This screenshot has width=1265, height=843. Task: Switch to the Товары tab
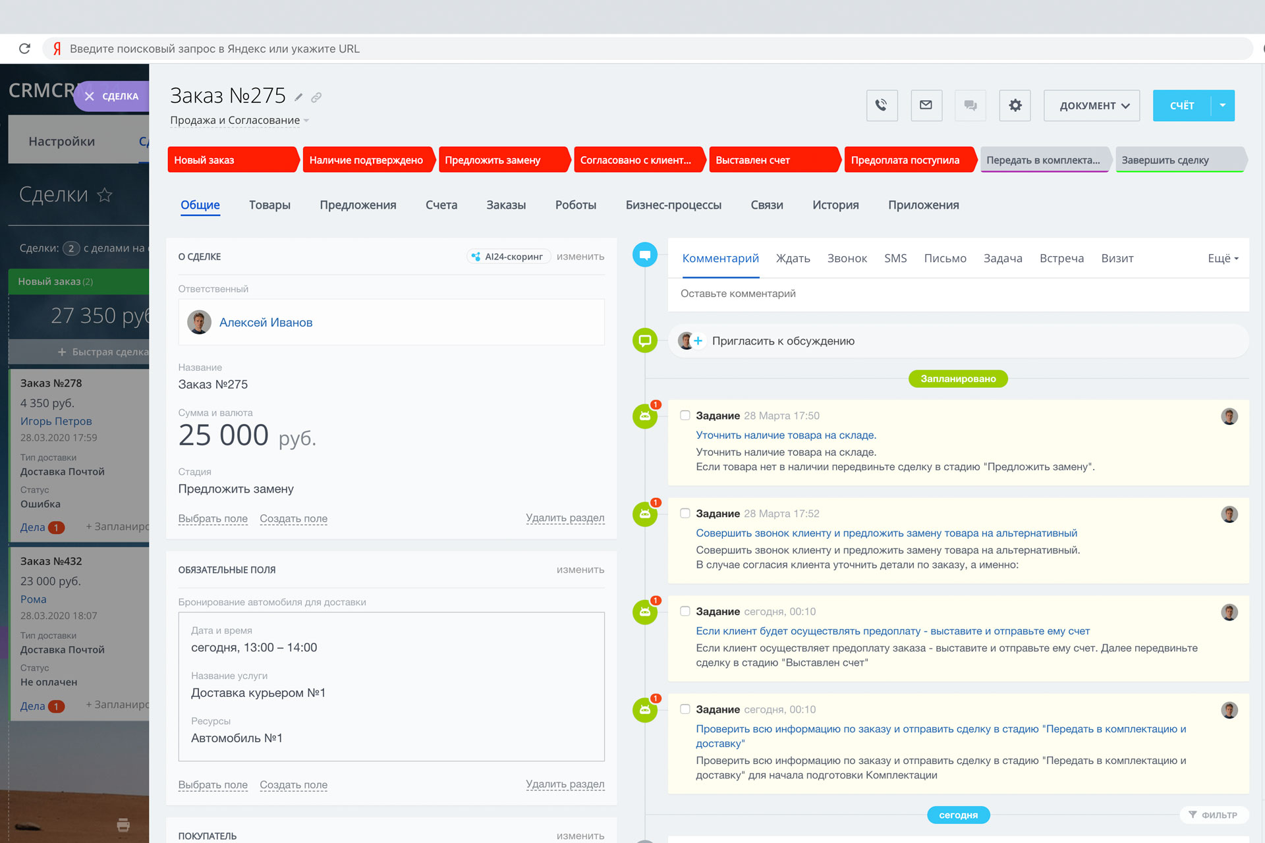click(269, 205)
